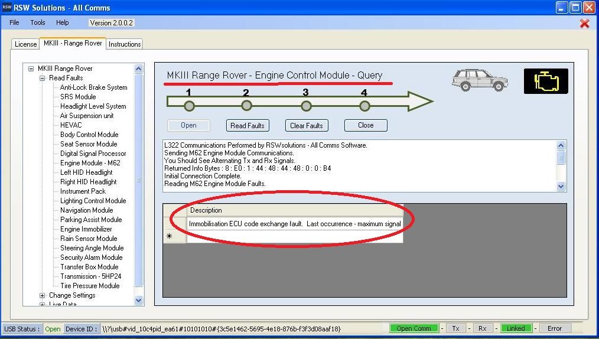Click the Read Faults tree label
Image resolution: width=599 pixels, height=339 pixels.
pyautogui.click(x=66, y=78)
